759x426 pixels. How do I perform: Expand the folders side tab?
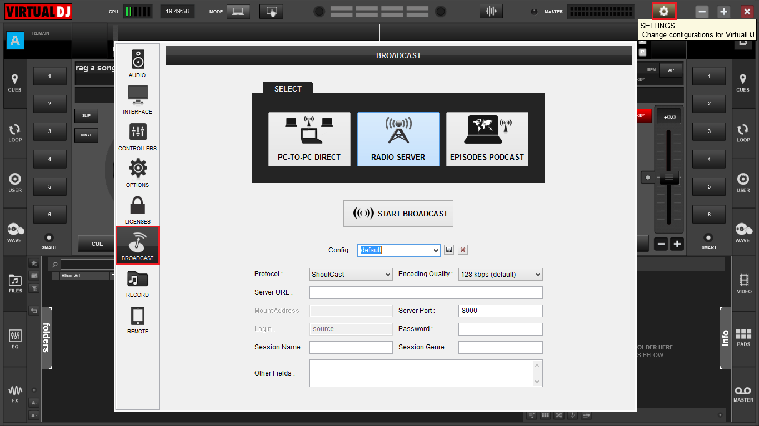point(46,337)
